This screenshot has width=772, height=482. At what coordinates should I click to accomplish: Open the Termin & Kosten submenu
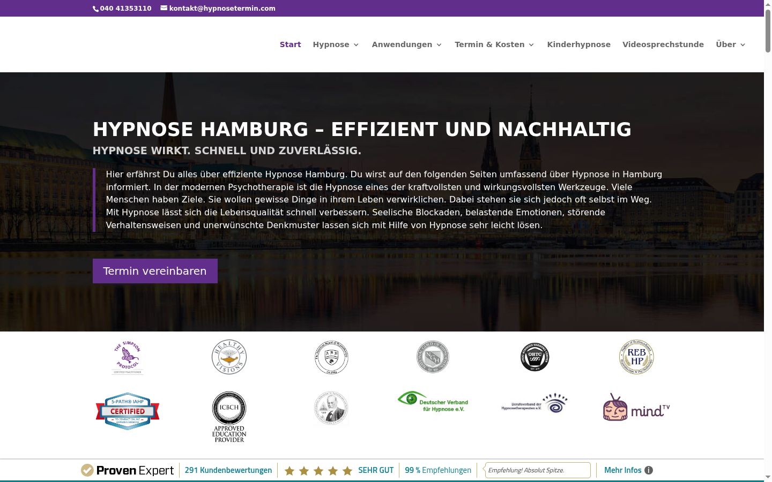pos(494,44)
